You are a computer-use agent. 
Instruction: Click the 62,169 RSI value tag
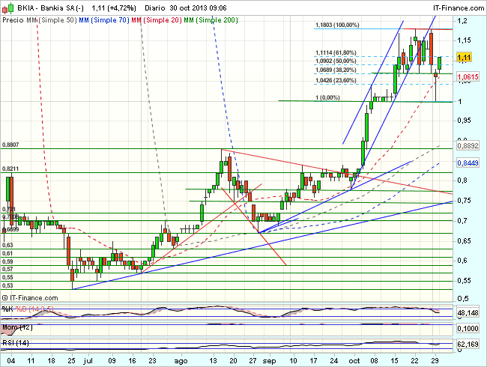coord(468,344)
